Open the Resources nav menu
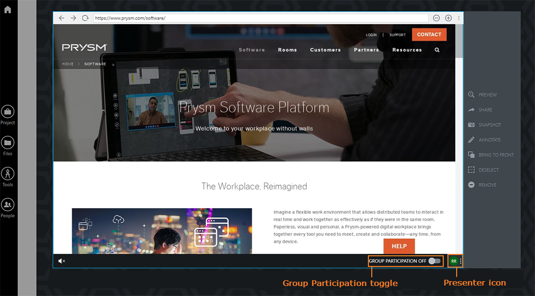Screen dimensions: 535x296 [407, 50]
